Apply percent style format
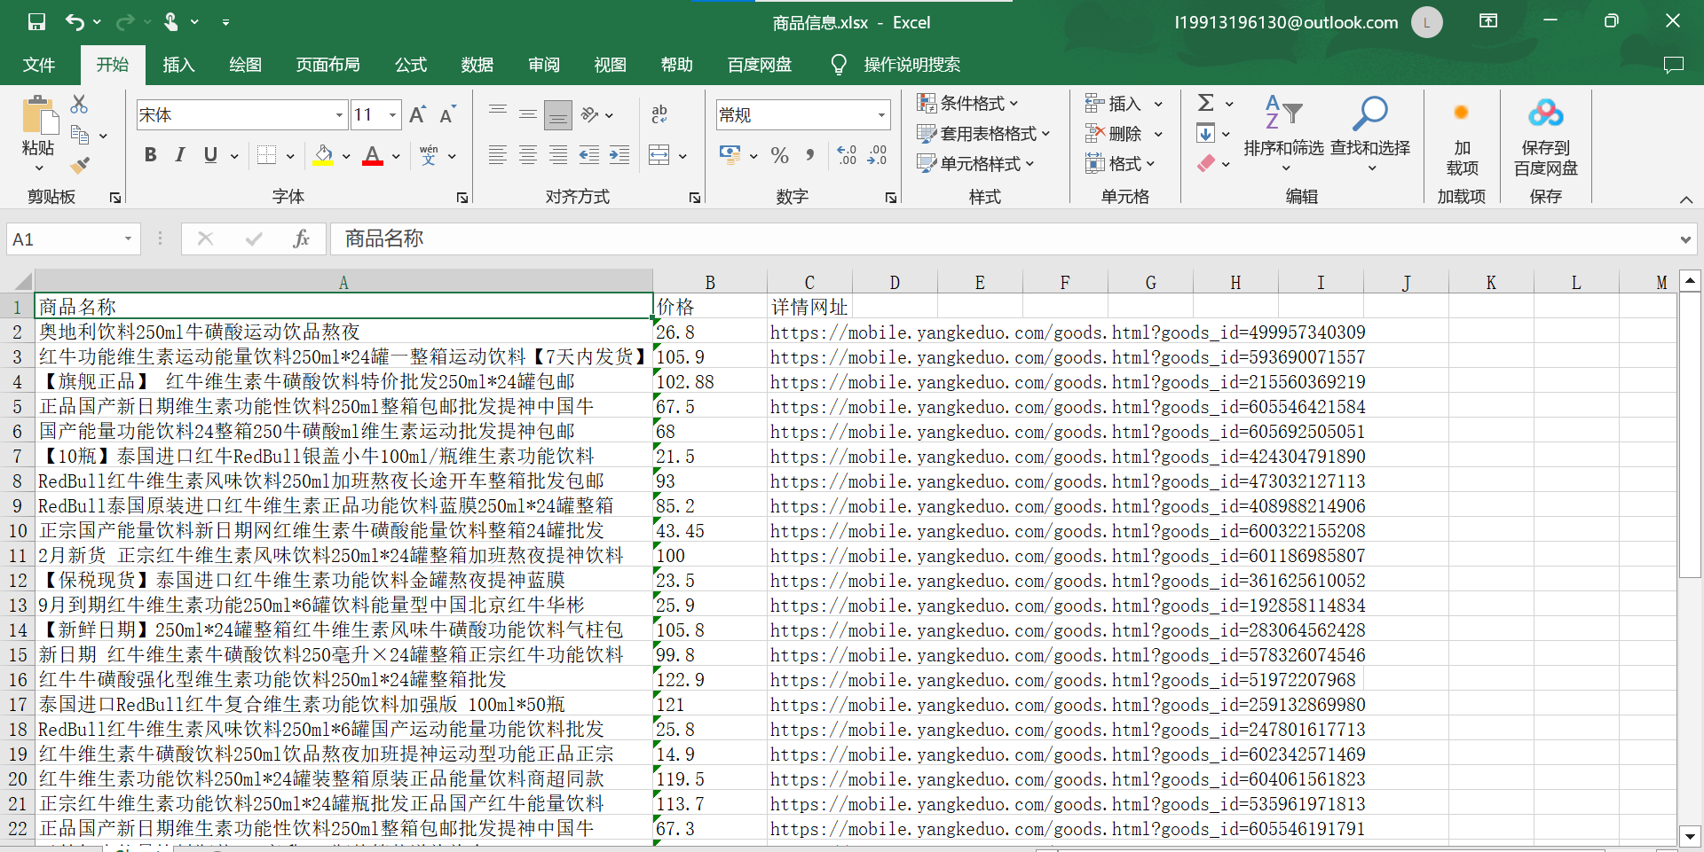The height and width of the screenshot is (852, 1704). point(780,155)
